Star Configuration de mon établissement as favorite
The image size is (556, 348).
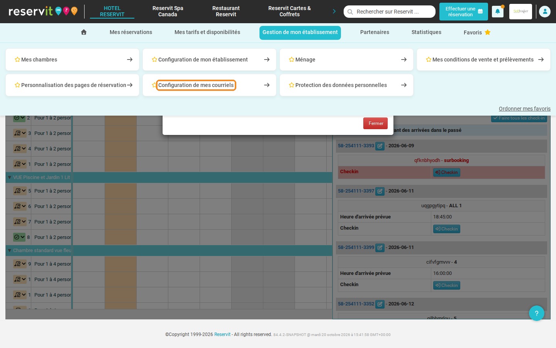coord(154,60)
